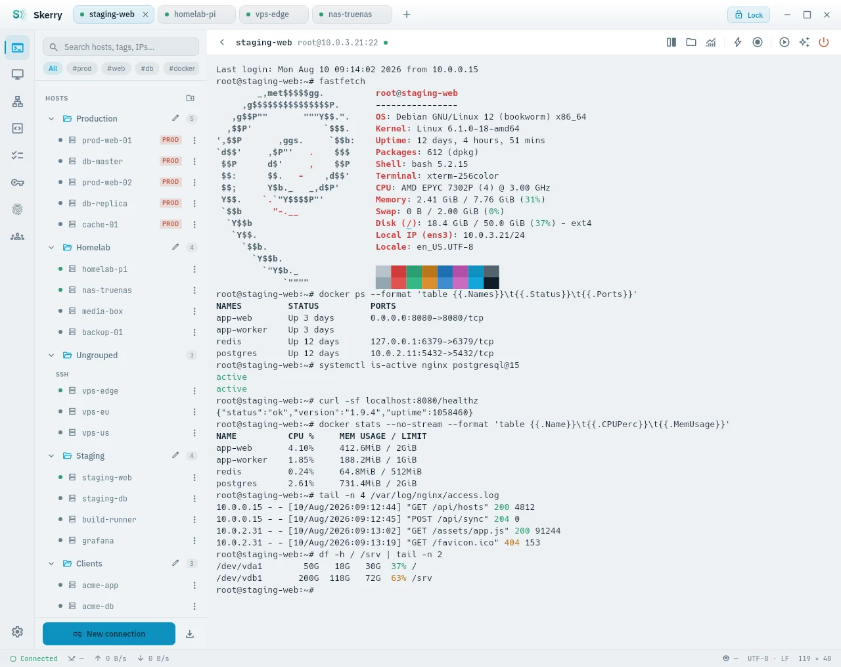Open the Terminal view in sidebar
The height and width of the screenshot is (667, 841).
(x=18, y=47)
